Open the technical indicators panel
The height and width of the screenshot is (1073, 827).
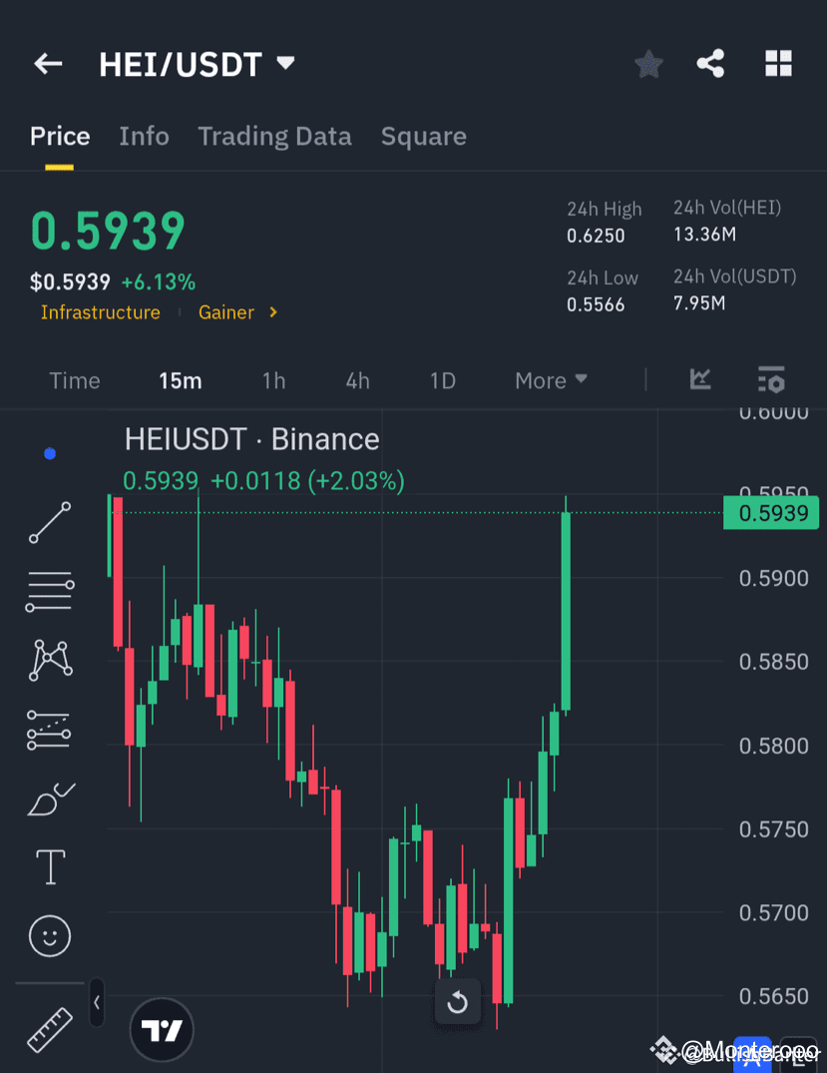771,379
